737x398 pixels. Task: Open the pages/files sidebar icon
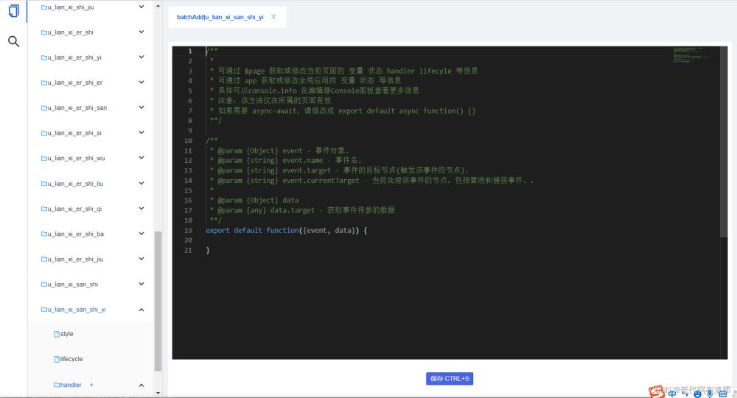coord(13,11)
